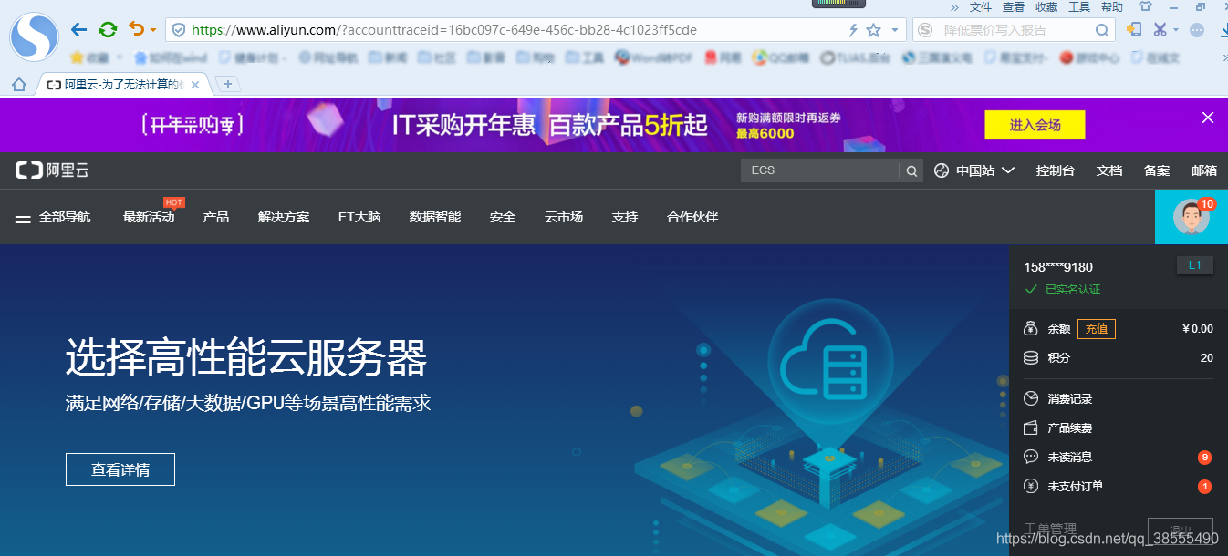The width and height of the screenshot is (1228, 556).
Task: Click the site security shield icon
Action: click(x=179, y=30)
